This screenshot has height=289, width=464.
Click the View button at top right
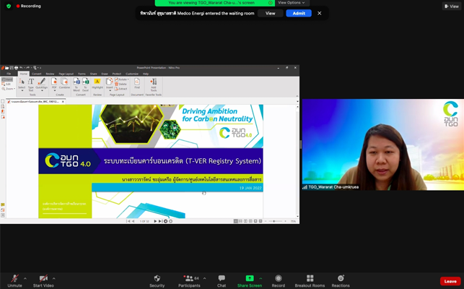(x=452, y=7)
